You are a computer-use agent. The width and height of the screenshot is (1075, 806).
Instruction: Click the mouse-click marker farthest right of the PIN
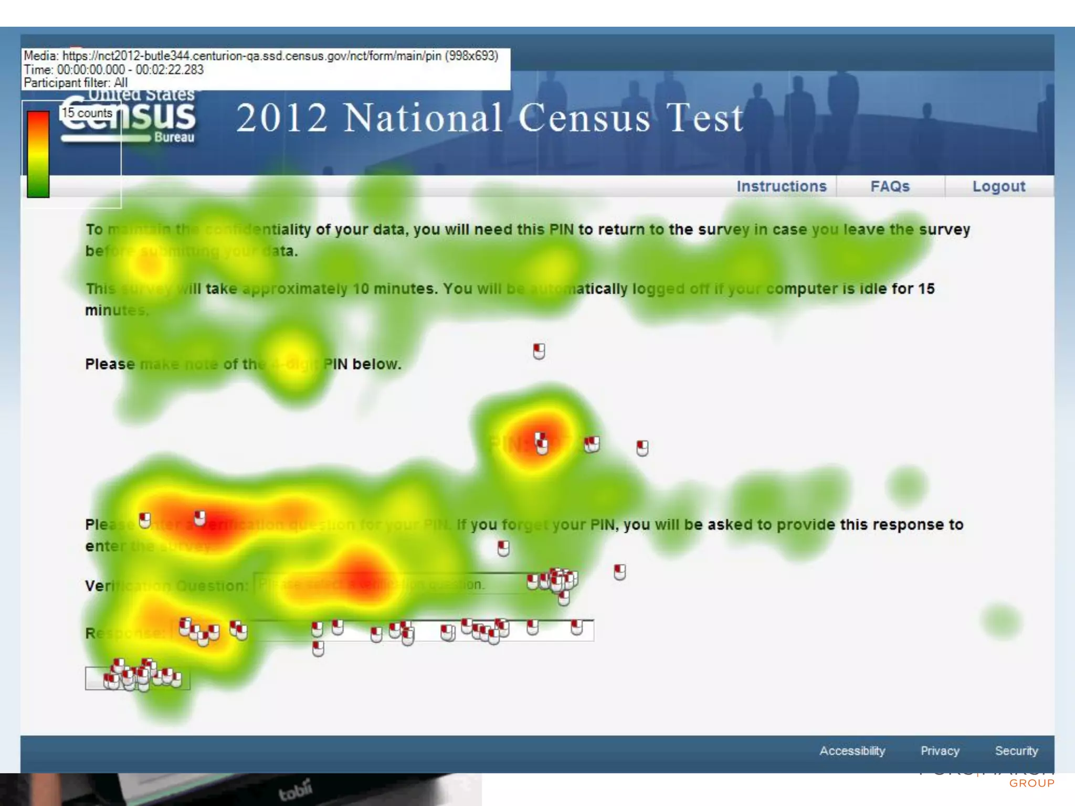tap(642, 448)
